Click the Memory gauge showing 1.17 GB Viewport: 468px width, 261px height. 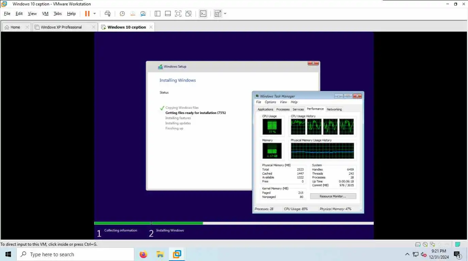[x=272, y=151]
